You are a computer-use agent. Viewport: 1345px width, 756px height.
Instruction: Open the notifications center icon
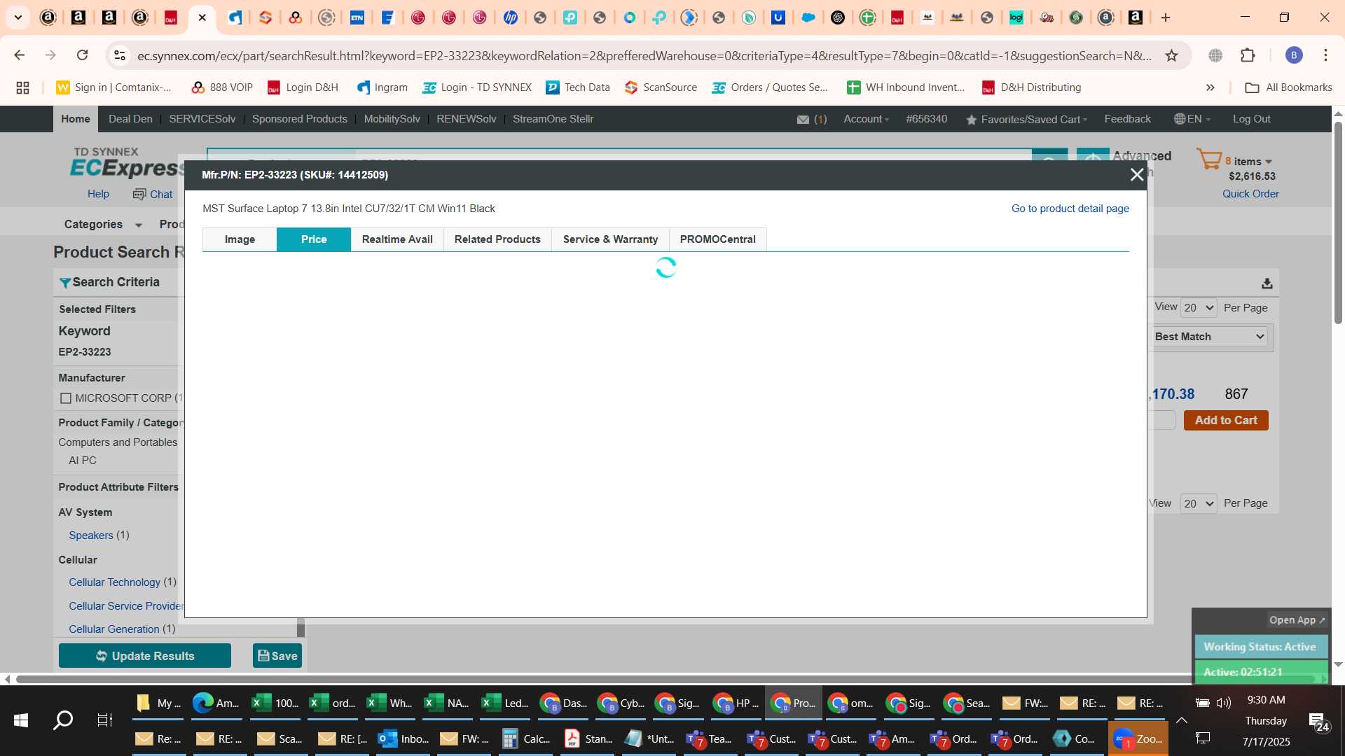tap(1319, 722)
